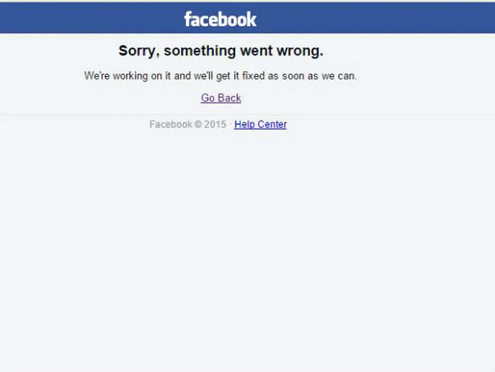Click the dot separator before Help Center
Viewport: 495px width, 372px height.
[x=230, y=125]
